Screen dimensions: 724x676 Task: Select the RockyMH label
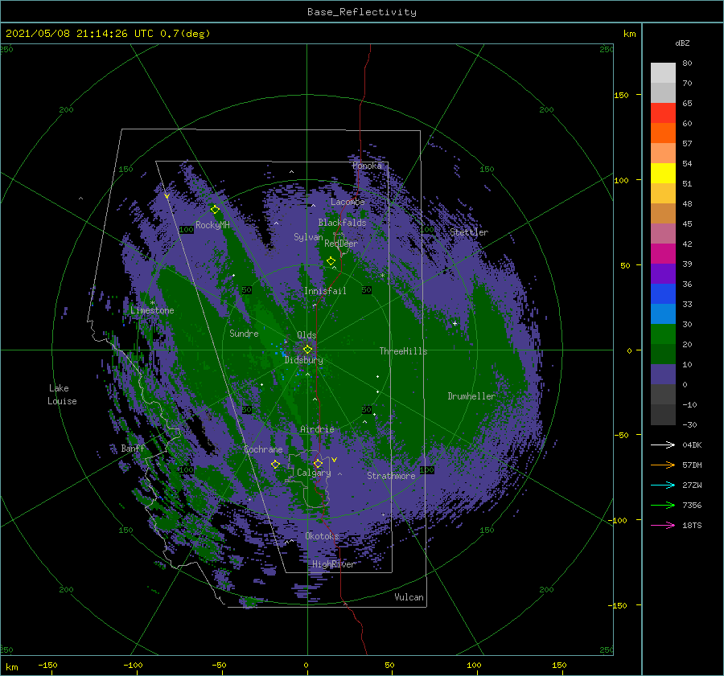(x=212, y=225)
